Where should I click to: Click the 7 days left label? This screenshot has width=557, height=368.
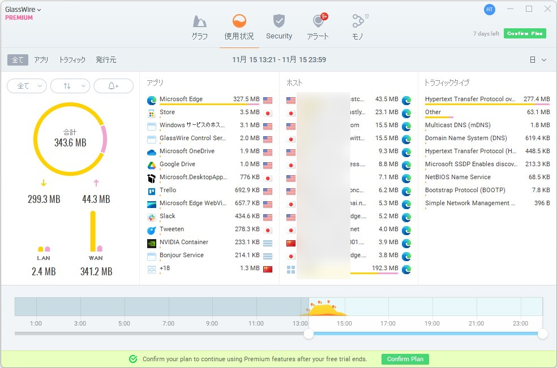(486, 34)
